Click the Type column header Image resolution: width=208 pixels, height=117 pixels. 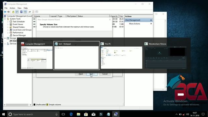(61, 16)
